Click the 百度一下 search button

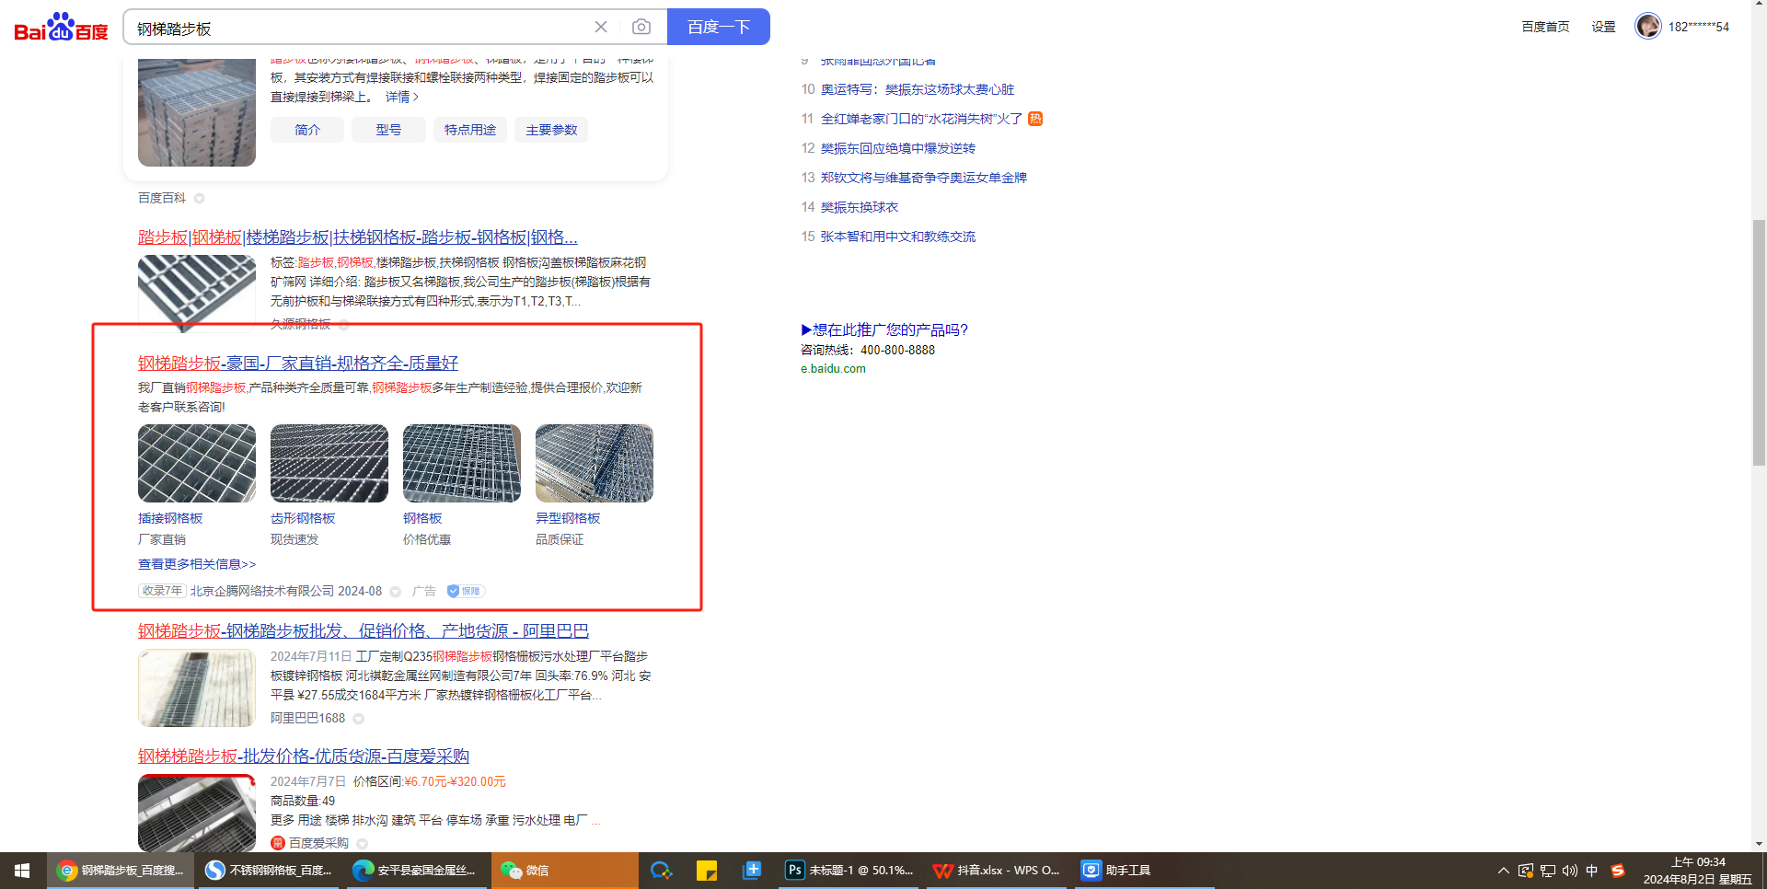point(719,27)
